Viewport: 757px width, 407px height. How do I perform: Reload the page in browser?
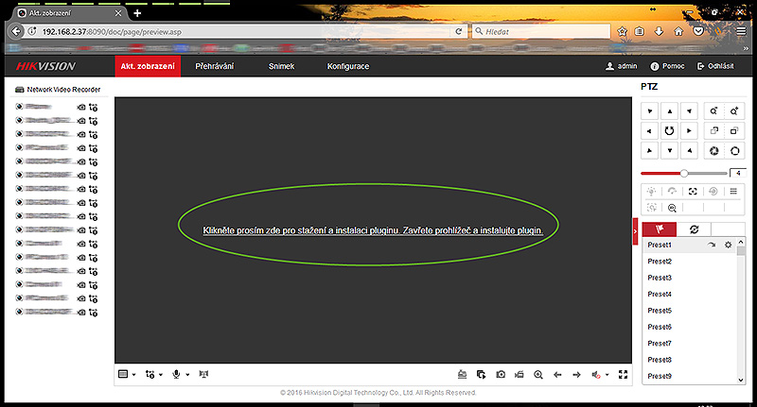coord(458,31)
